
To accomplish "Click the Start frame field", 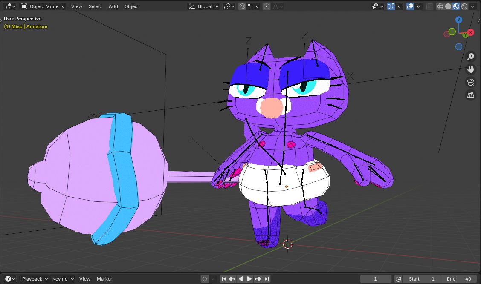I will 421,279.
